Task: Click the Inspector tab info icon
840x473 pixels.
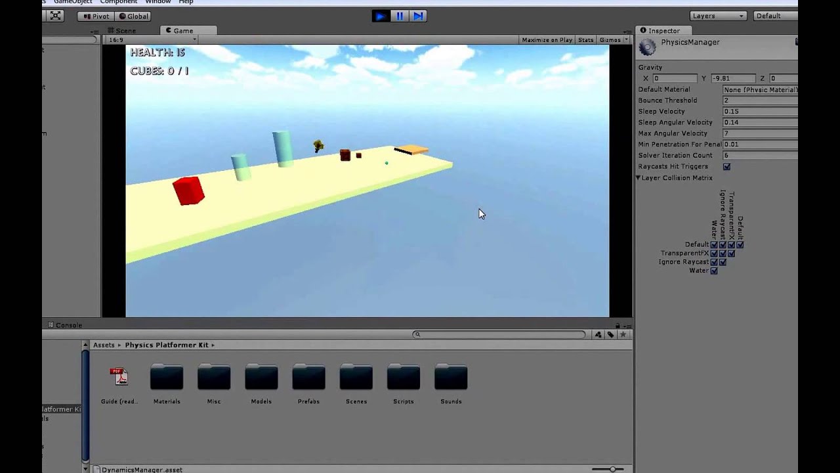Action: [x=642, y=31]
